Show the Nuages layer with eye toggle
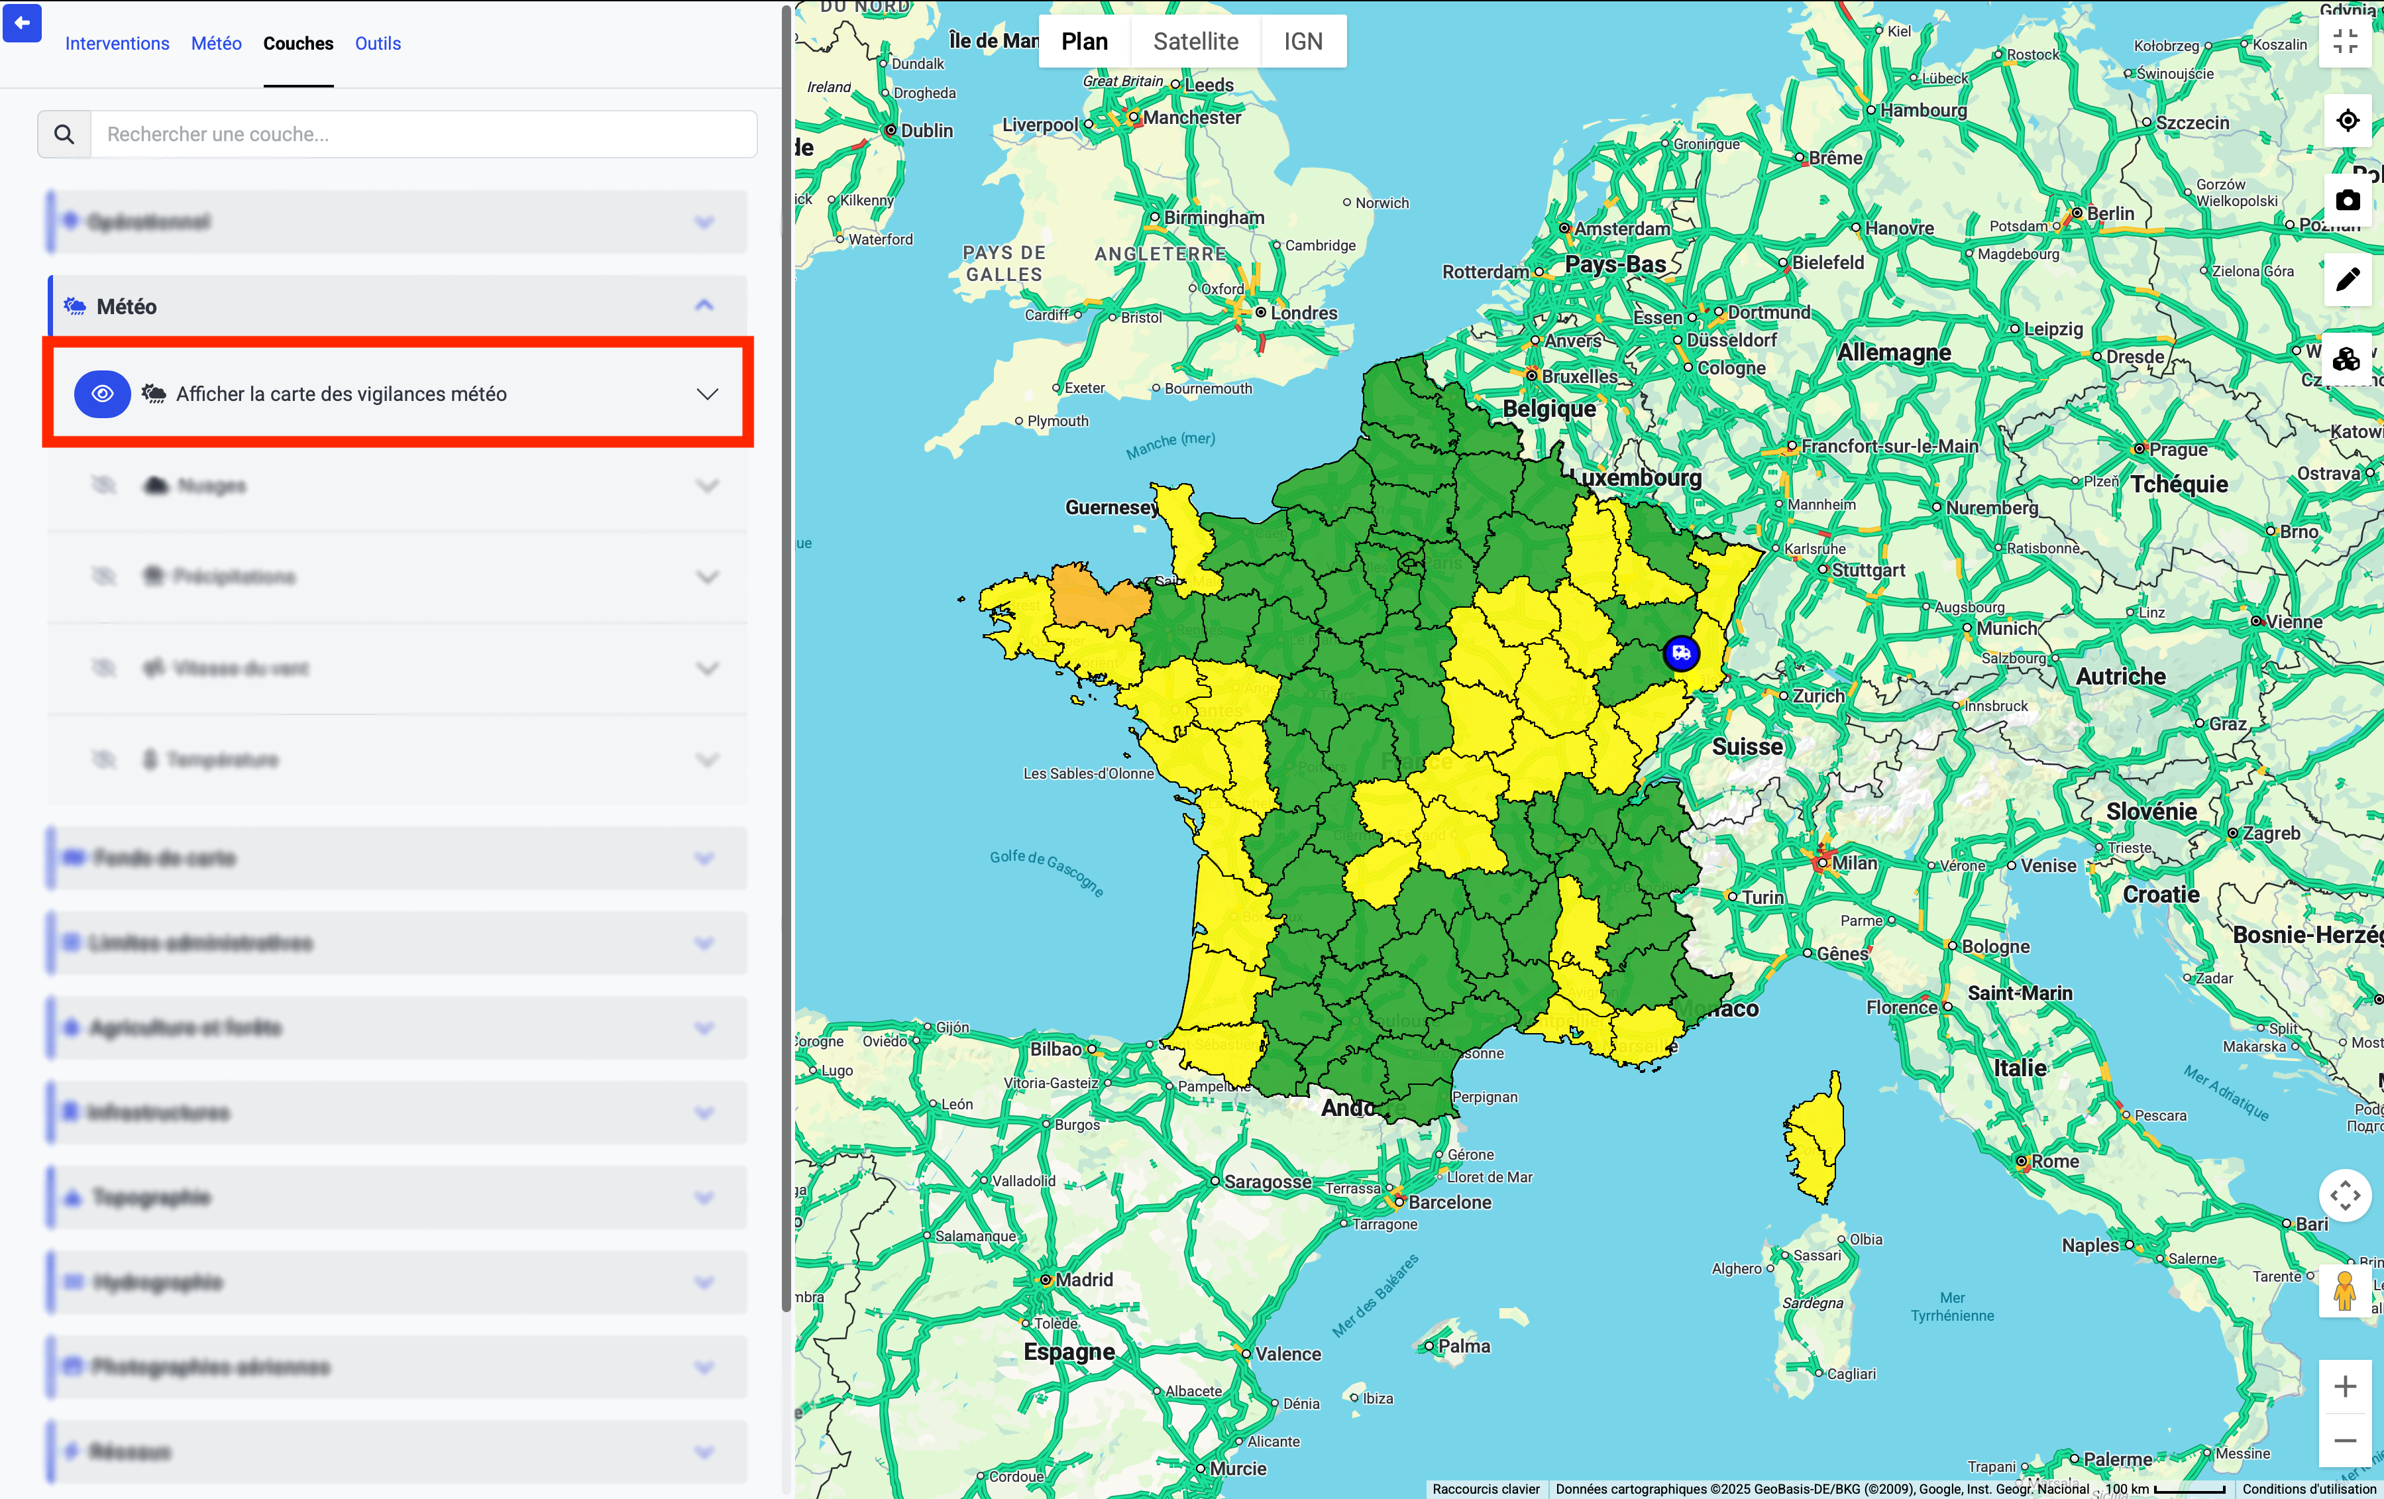Viewport: 2384px width, 1499px height. [x=103, y=485]
